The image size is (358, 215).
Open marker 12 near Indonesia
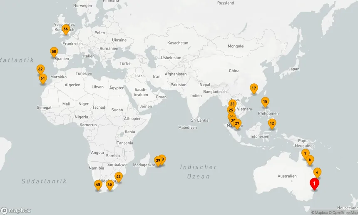(272, 124)
